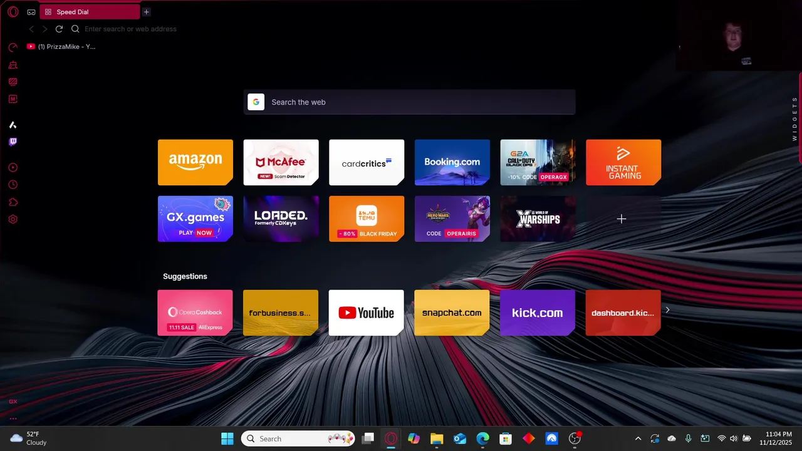Open Microsoft Edge from taskbar
This screenshot has width=802, height=451.
point(482,438)
